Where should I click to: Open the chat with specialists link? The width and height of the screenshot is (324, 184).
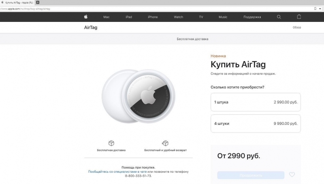click(117, 171)
